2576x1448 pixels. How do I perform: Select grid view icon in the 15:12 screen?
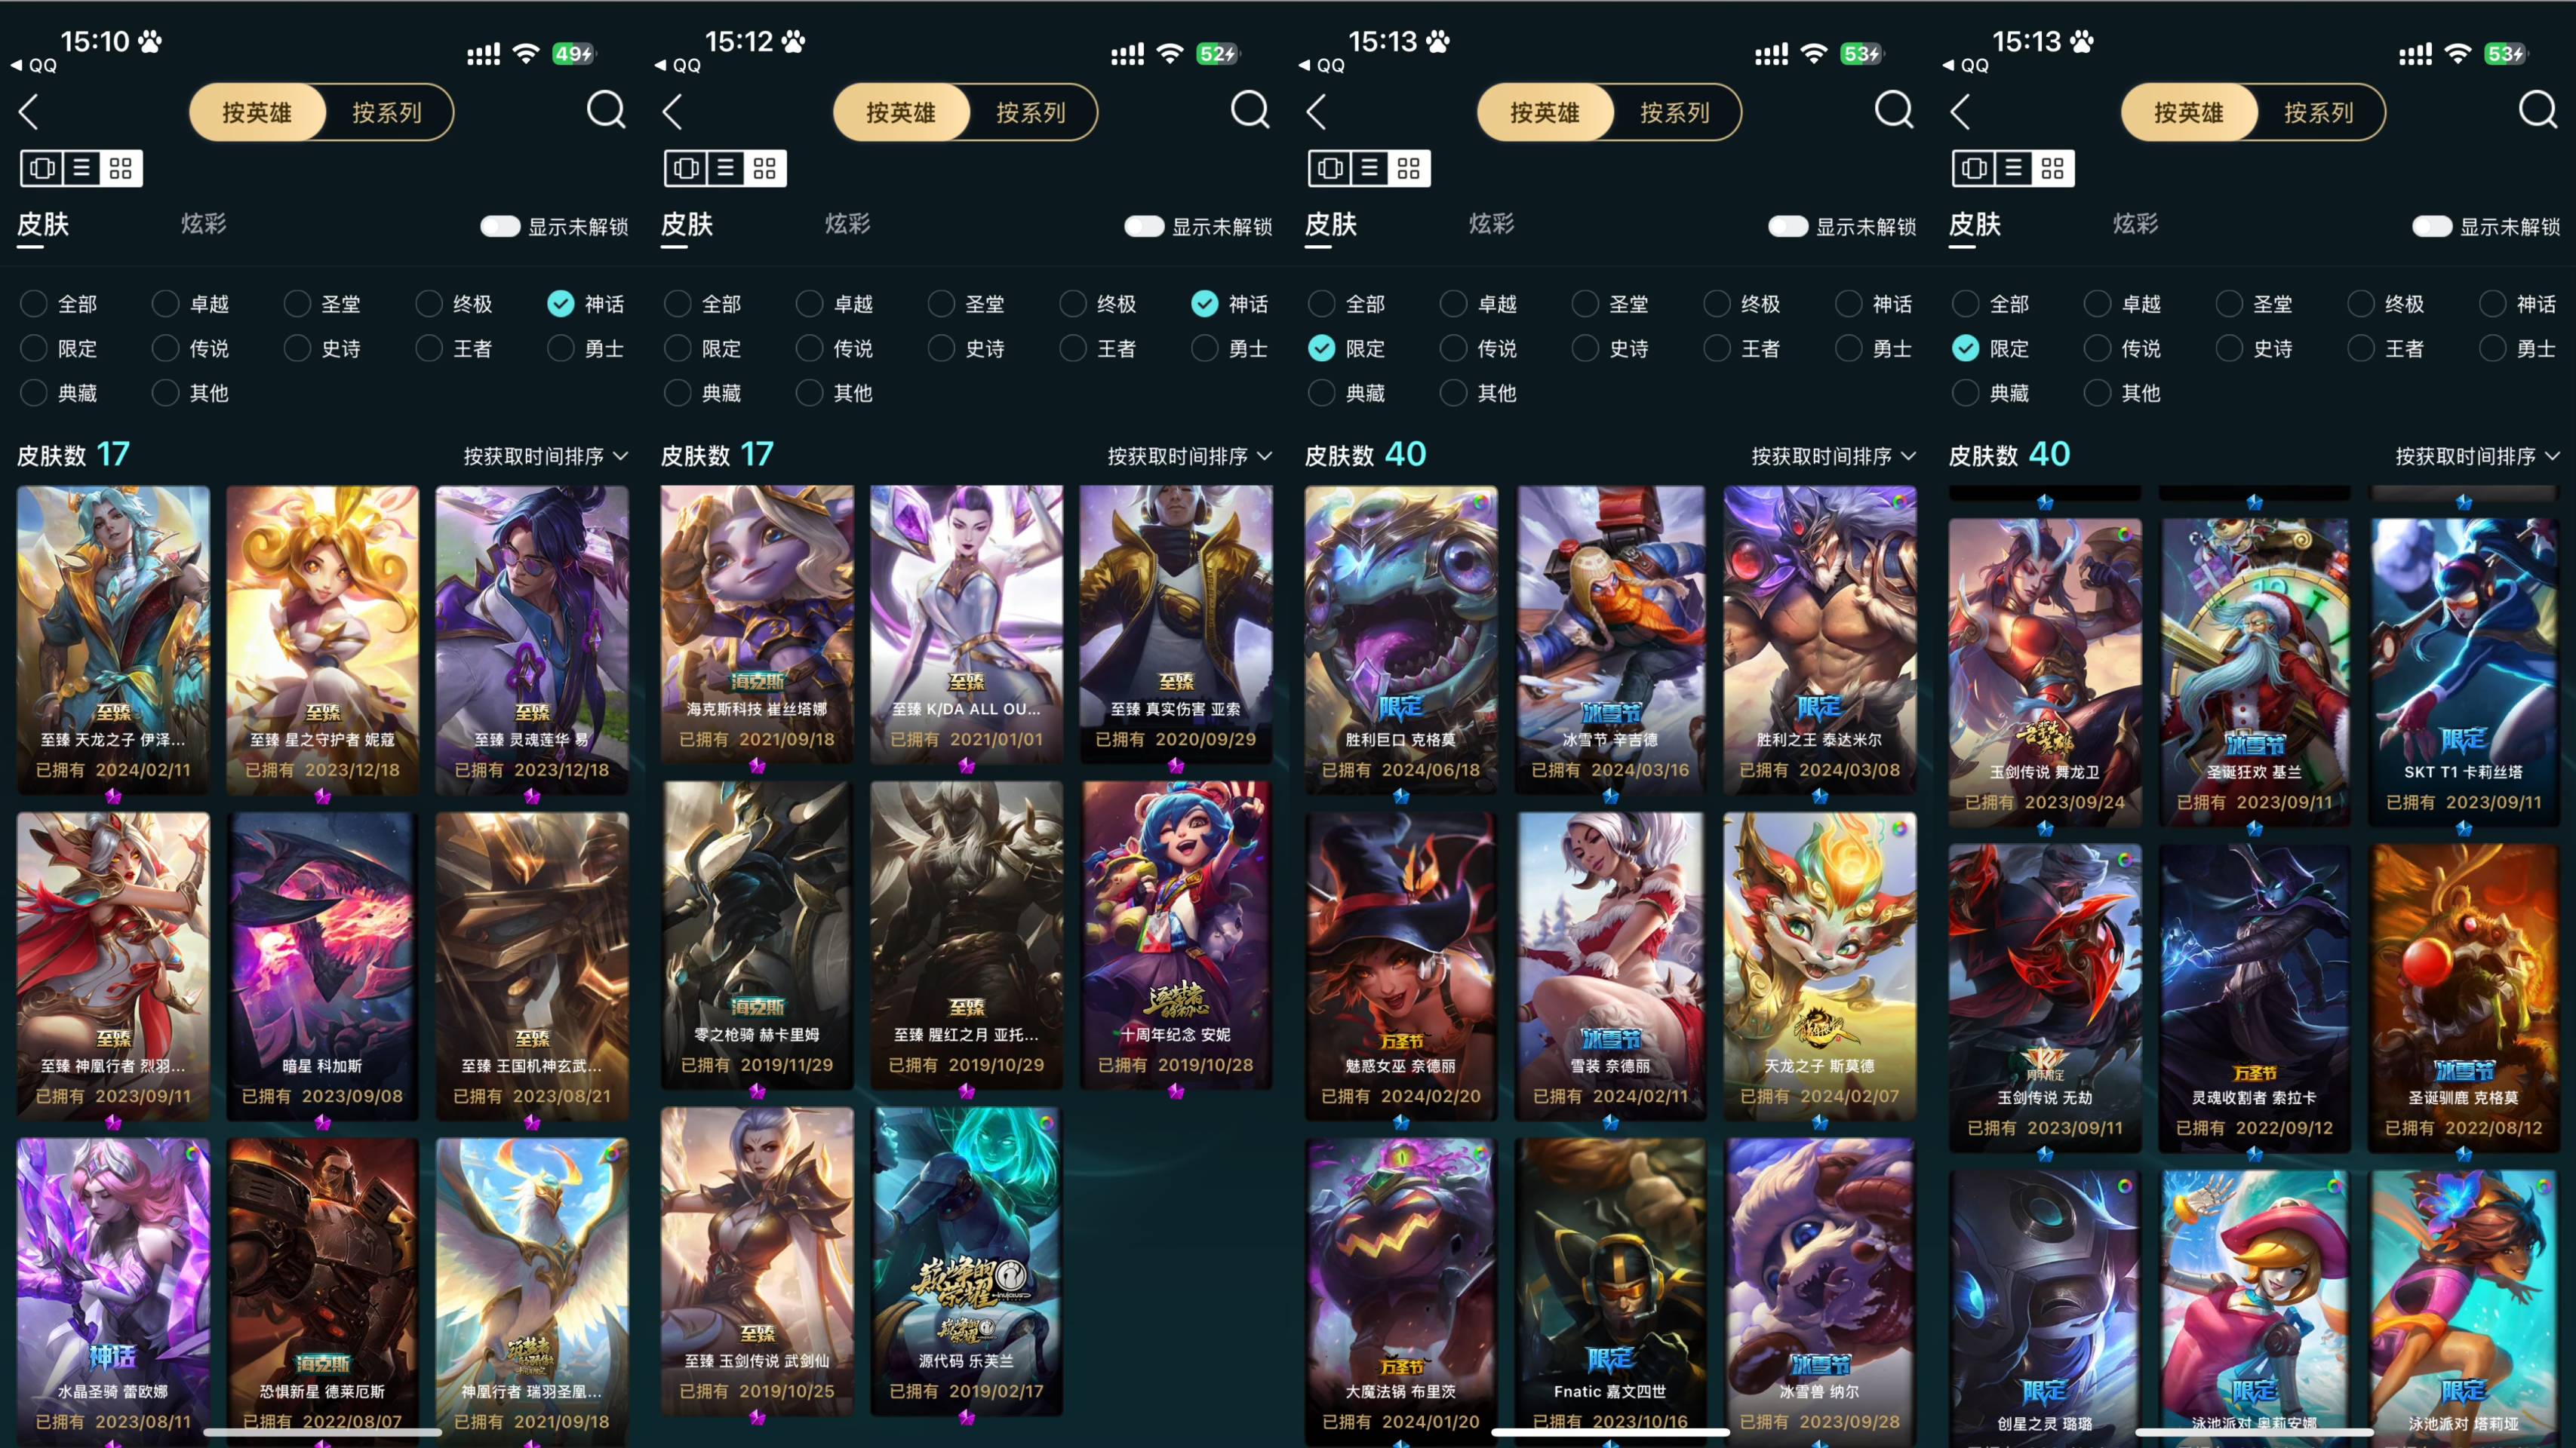coord(765,168)
